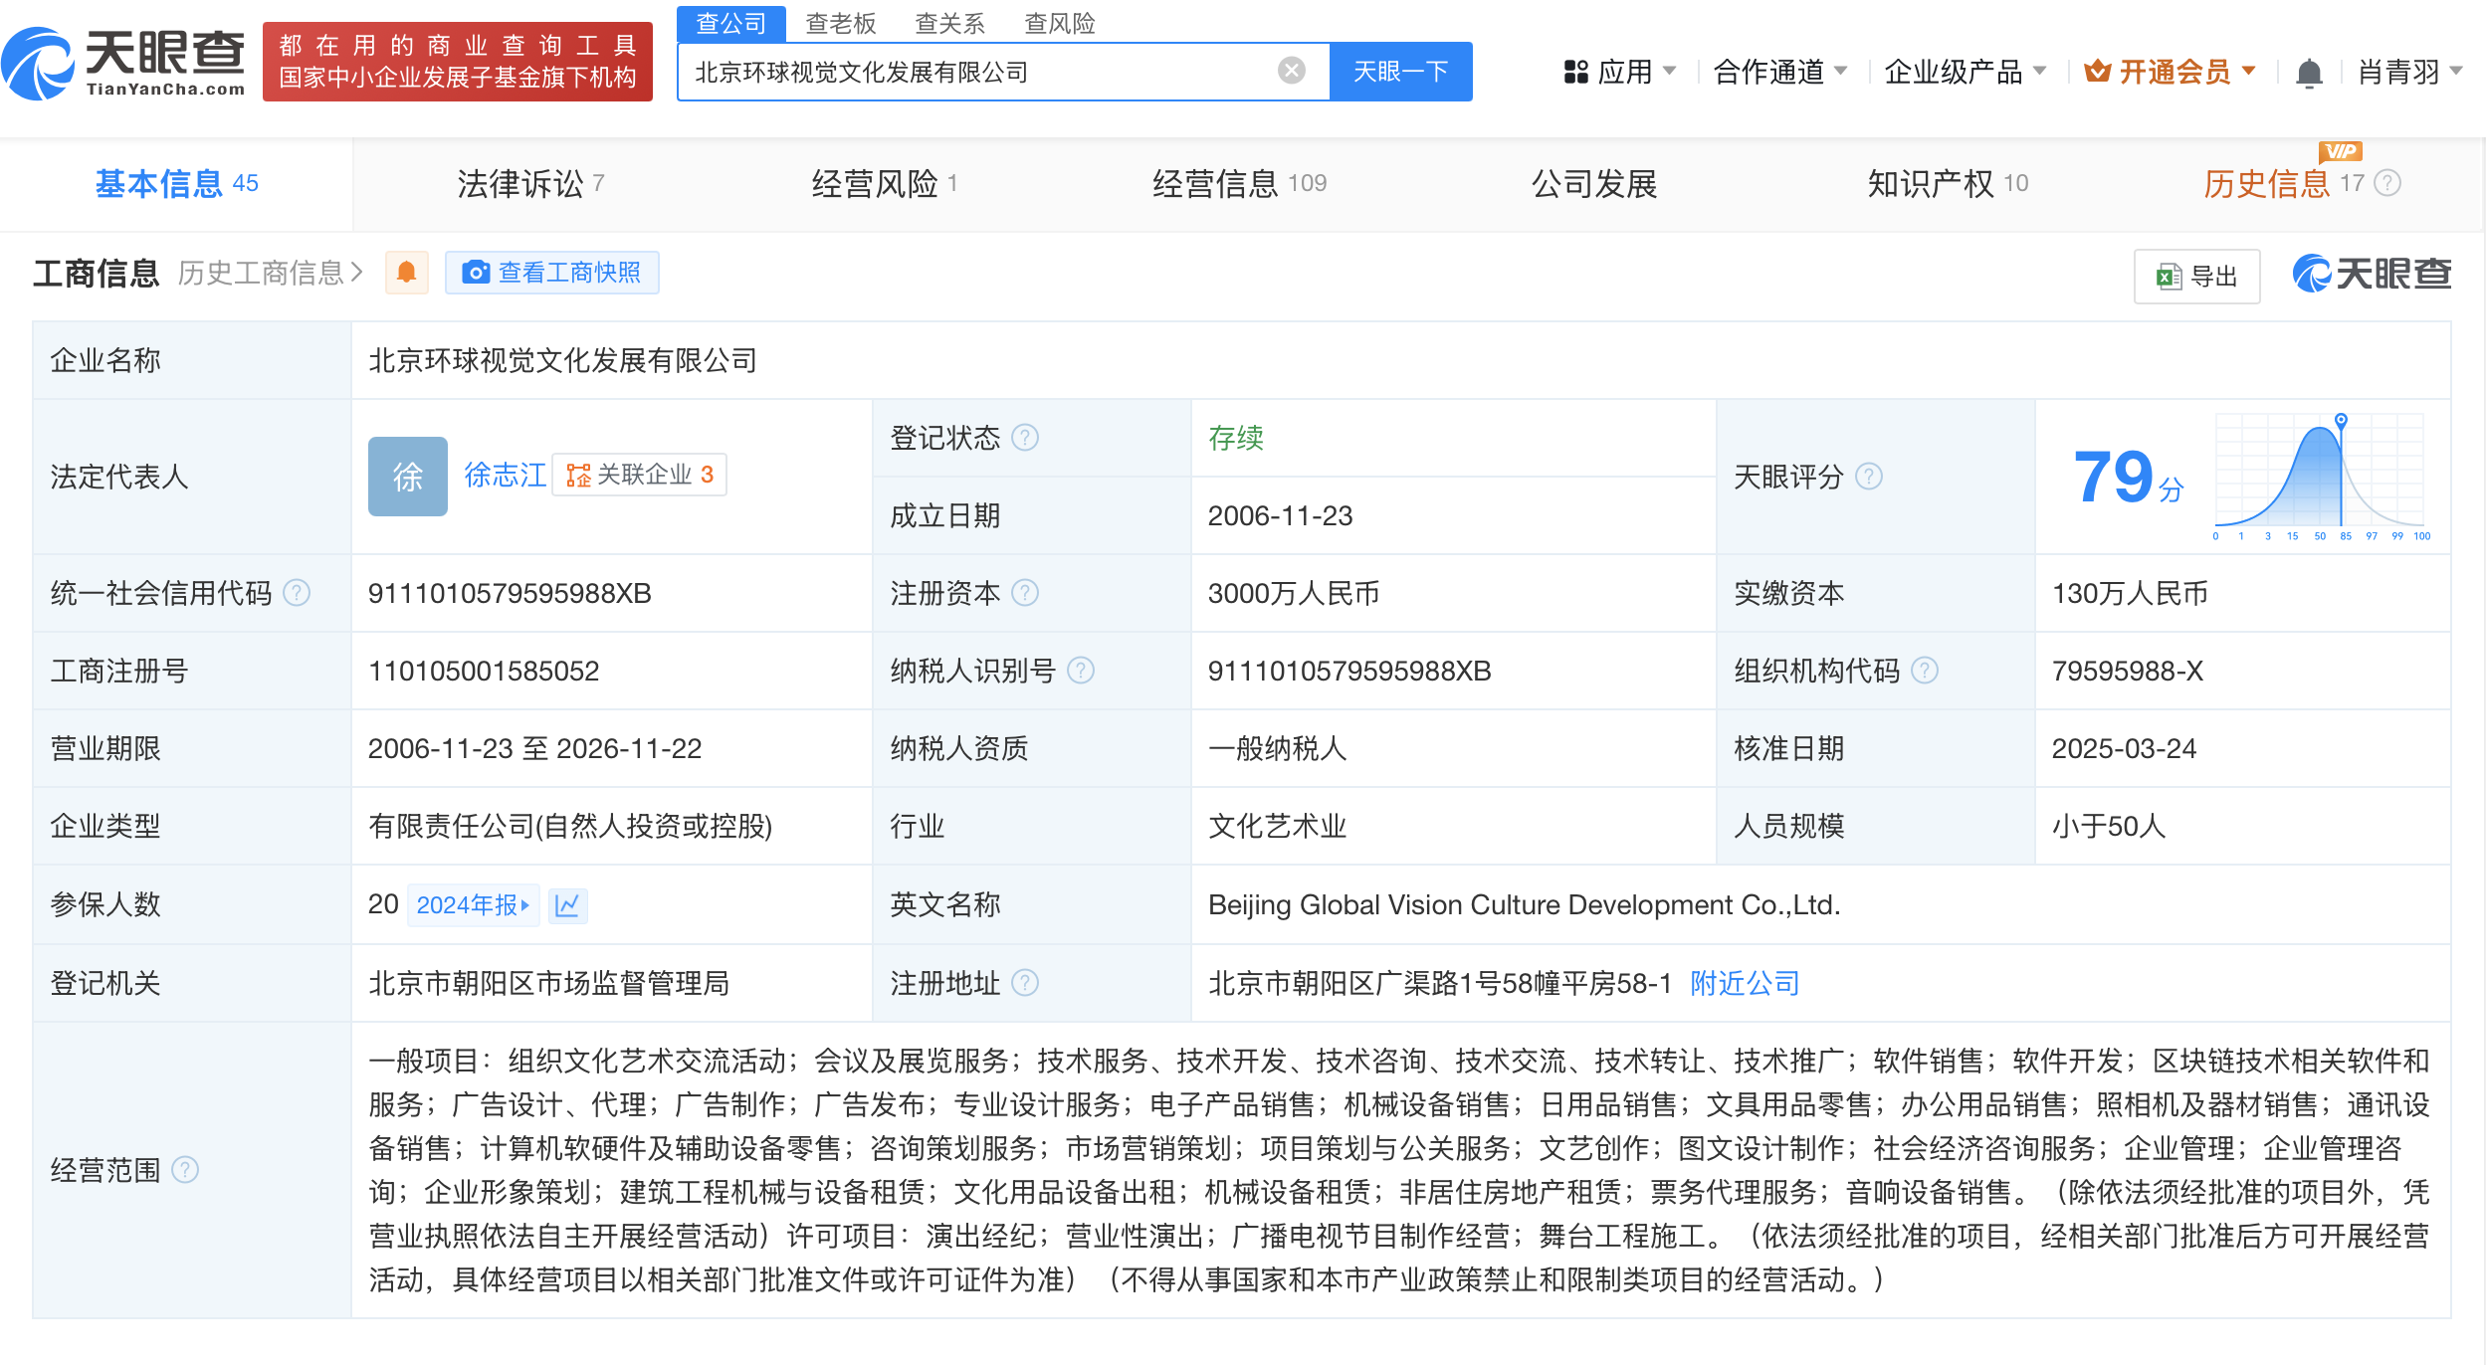Image resolution: width=2486 pixels, height=1365 pixels.
Task: Click the 天眼评分 distribution chart
Action: click(x=2323, y=478)
